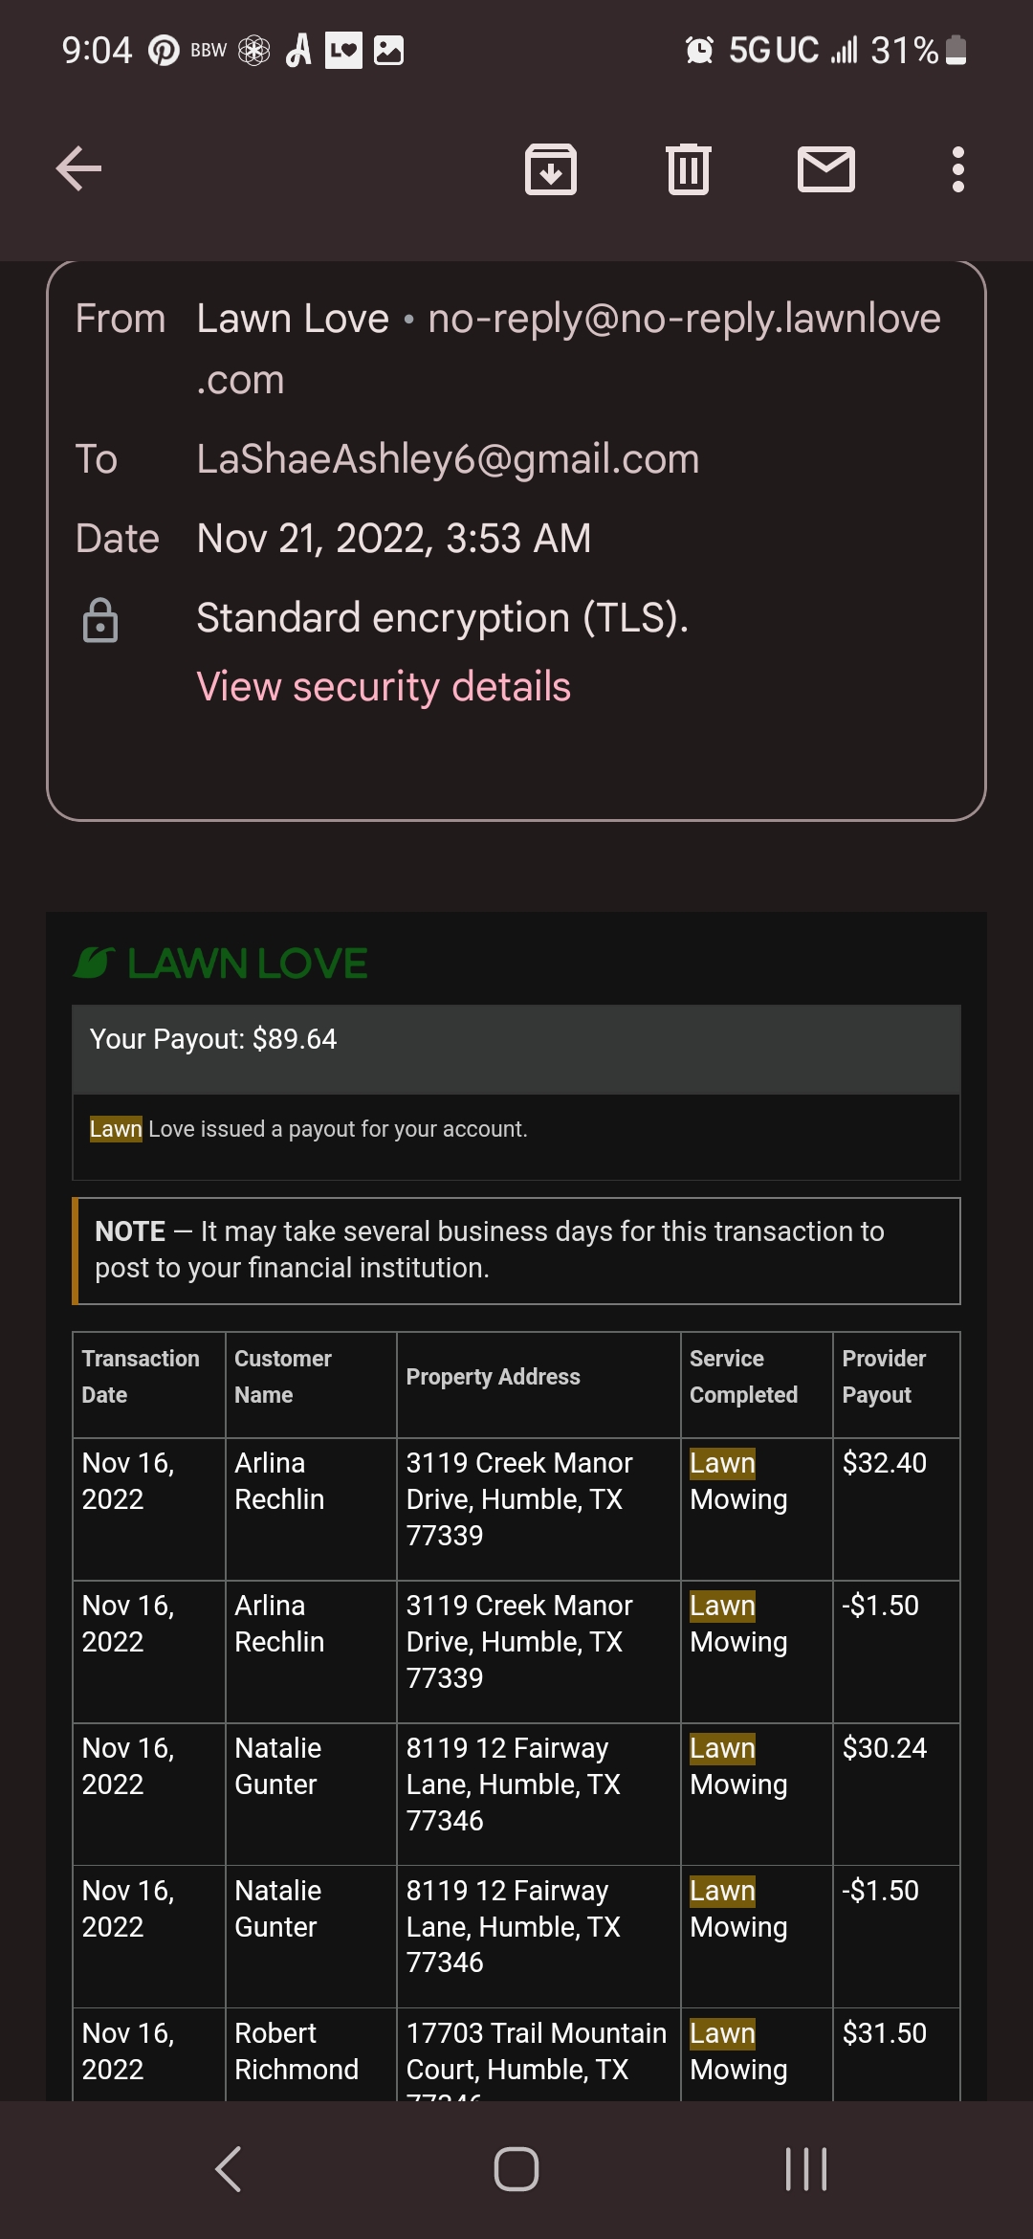Open the three-dot overflow menu
The image size is (1033, 2239).
click(957, 169)
